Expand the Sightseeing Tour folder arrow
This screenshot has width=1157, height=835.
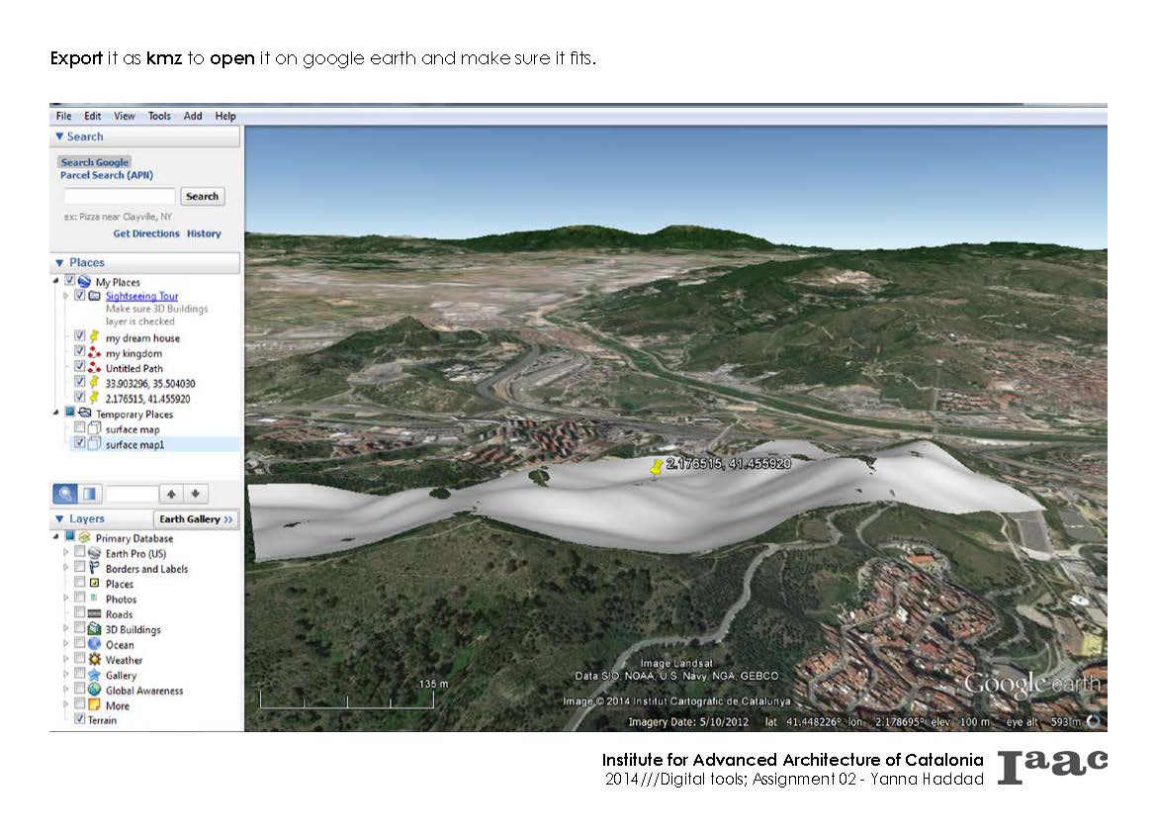point(66,296)
